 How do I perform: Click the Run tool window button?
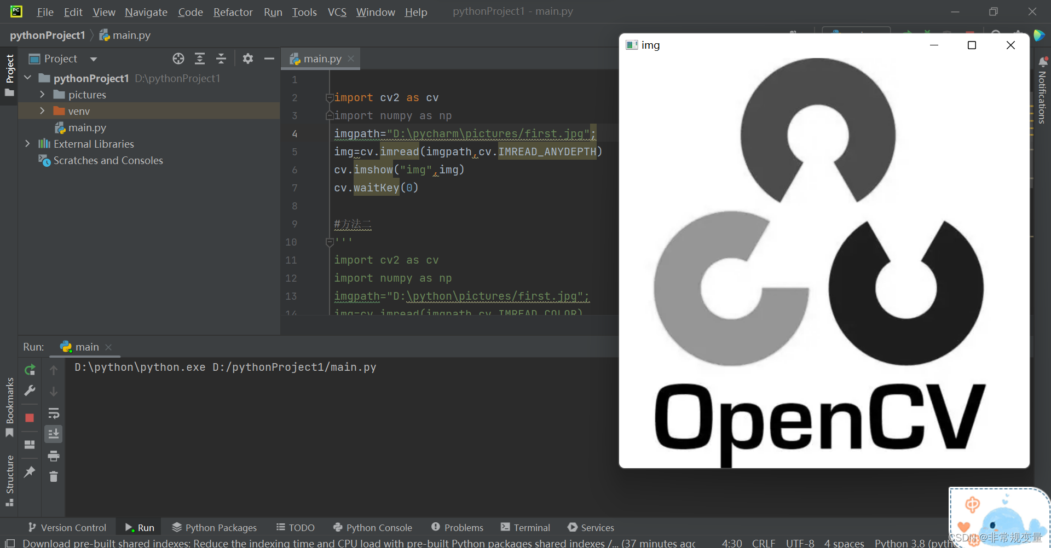(140, 527)
